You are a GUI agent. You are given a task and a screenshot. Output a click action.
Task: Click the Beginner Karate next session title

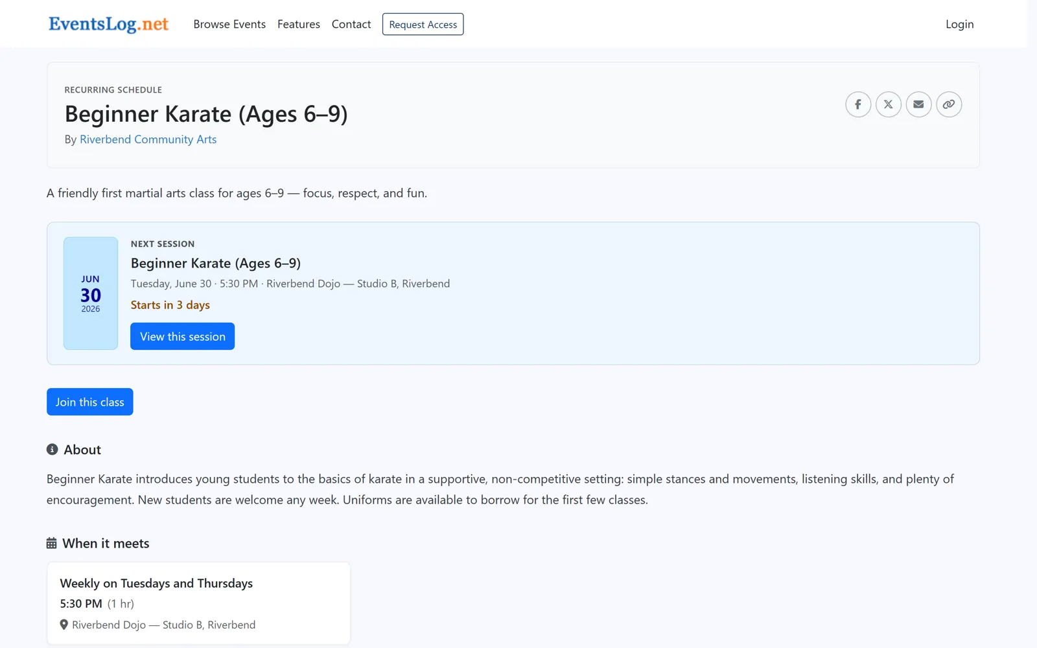(x=216, y=263)
